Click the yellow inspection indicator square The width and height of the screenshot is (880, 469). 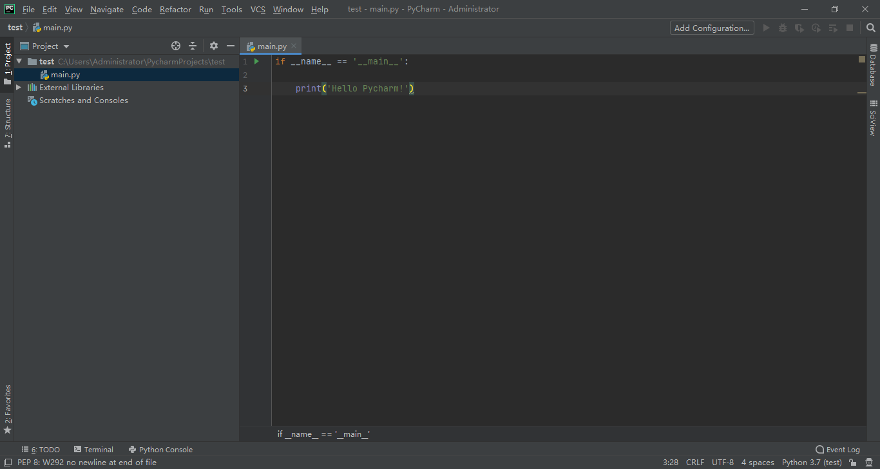coord(861,59)
